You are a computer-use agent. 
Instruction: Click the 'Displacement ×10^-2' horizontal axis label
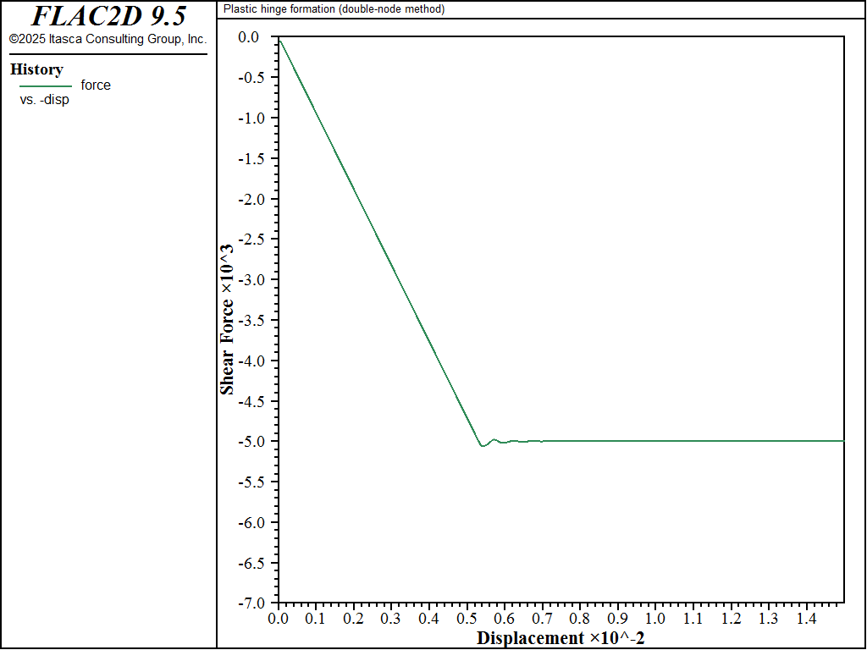point(561,638)
